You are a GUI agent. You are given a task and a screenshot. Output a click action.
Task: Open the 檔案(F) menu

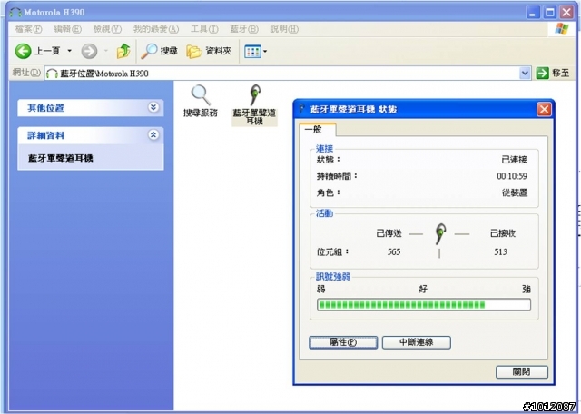[28, 29]
